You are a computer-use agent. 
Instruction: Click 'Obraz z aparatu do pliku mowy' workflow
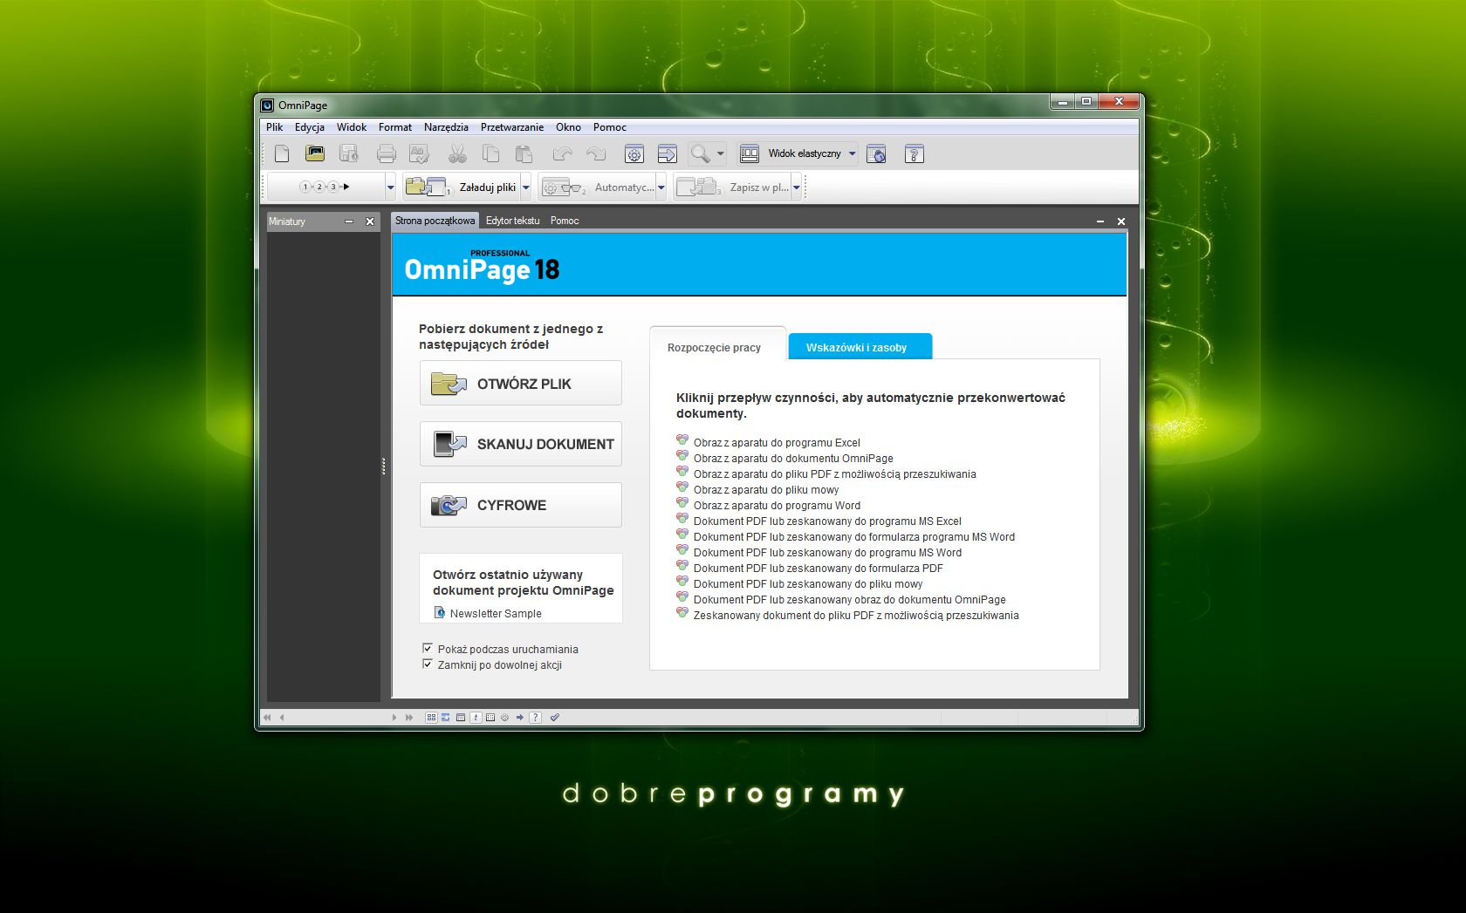point(766,489)
